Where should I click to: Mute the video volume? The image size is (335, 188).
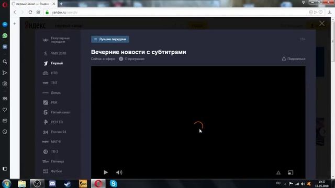tap(119, 172)
